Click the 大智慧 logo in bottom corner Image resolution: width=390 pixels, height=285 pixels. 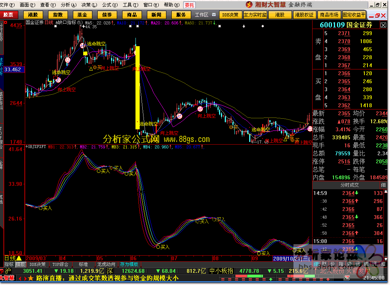pos(8,278)
